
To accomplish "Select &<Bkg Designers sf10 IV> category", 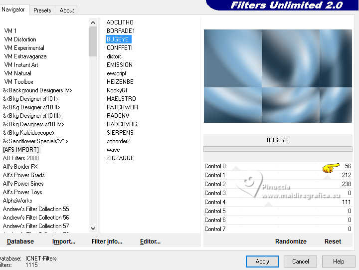I will pyautogui.click(x=33, y=124).
